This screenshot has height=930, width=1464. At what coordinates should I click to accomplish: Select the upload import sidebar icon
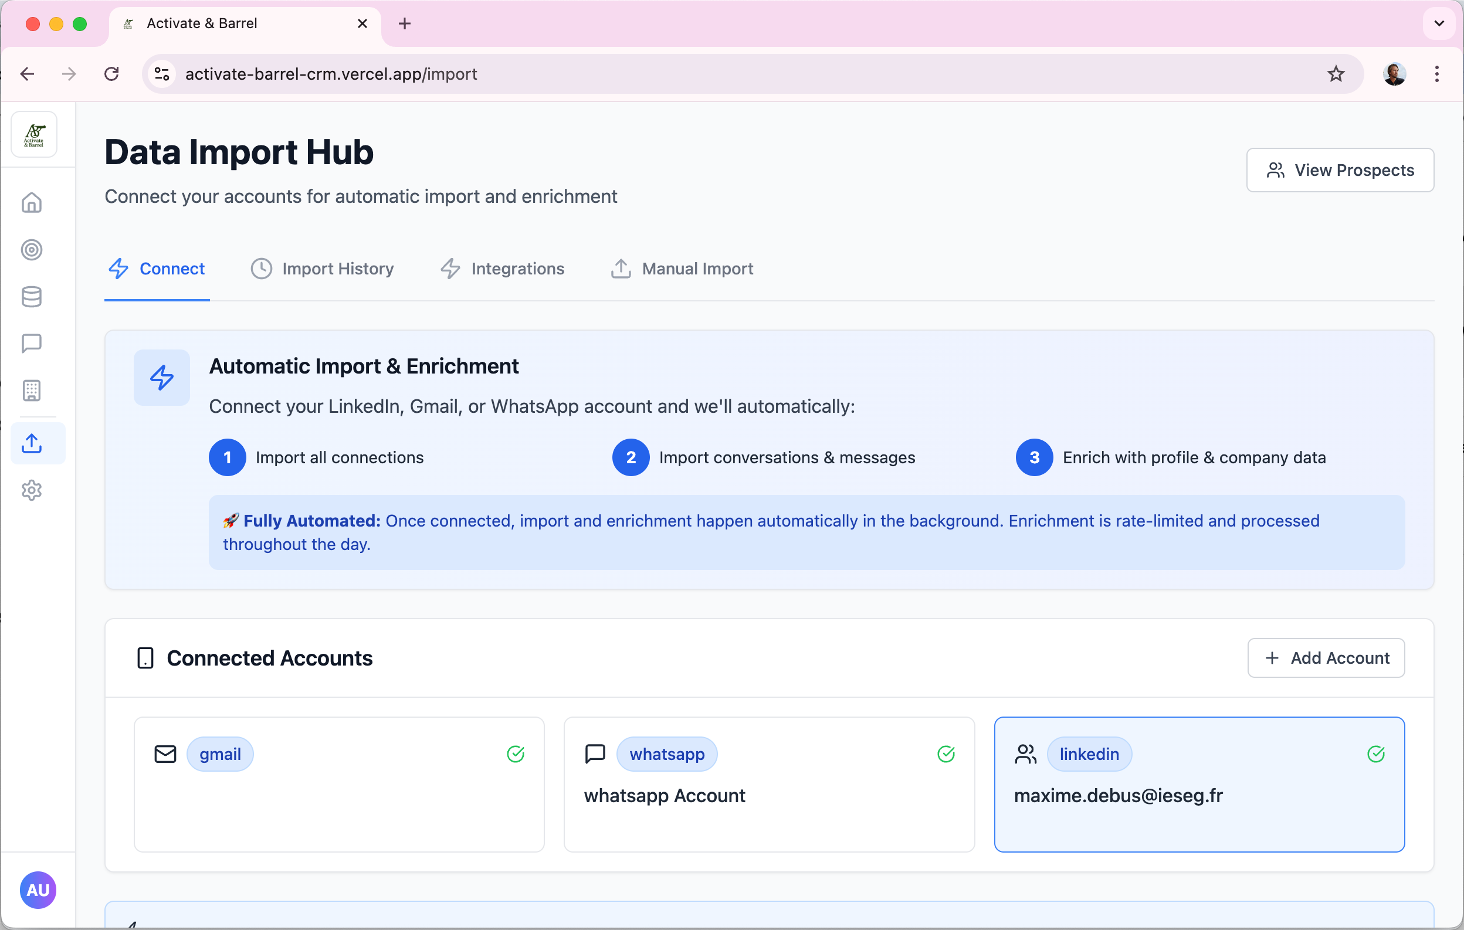pyautogui.click(x=32, y=443)
